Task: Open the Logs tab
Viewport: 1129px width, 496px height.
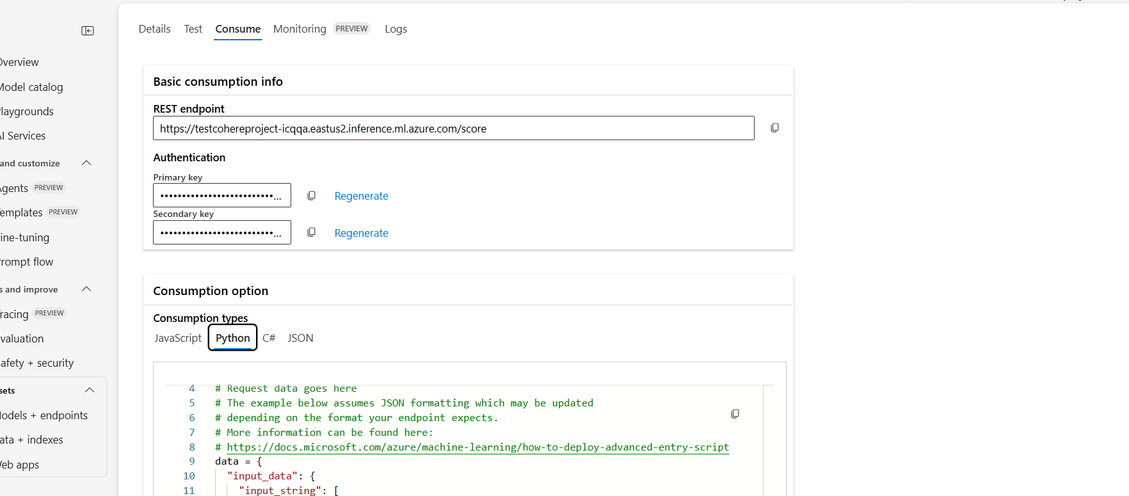Action: tap(396, 29)
